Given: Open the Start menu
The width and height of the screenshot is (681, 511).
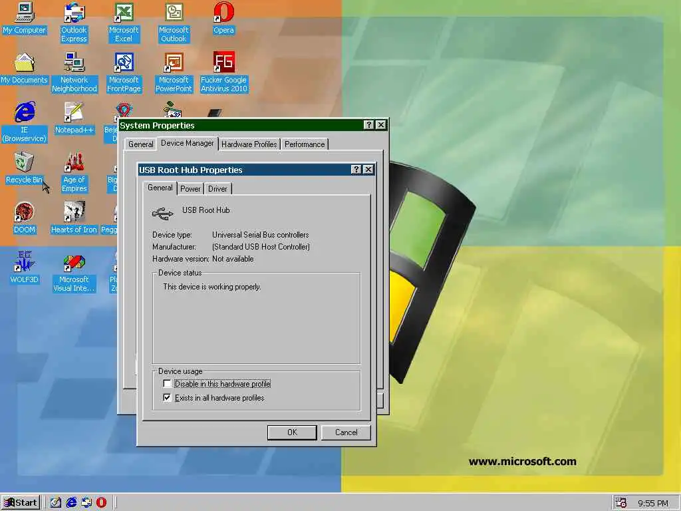Looking at the screenshot, I should pos(21,503).
